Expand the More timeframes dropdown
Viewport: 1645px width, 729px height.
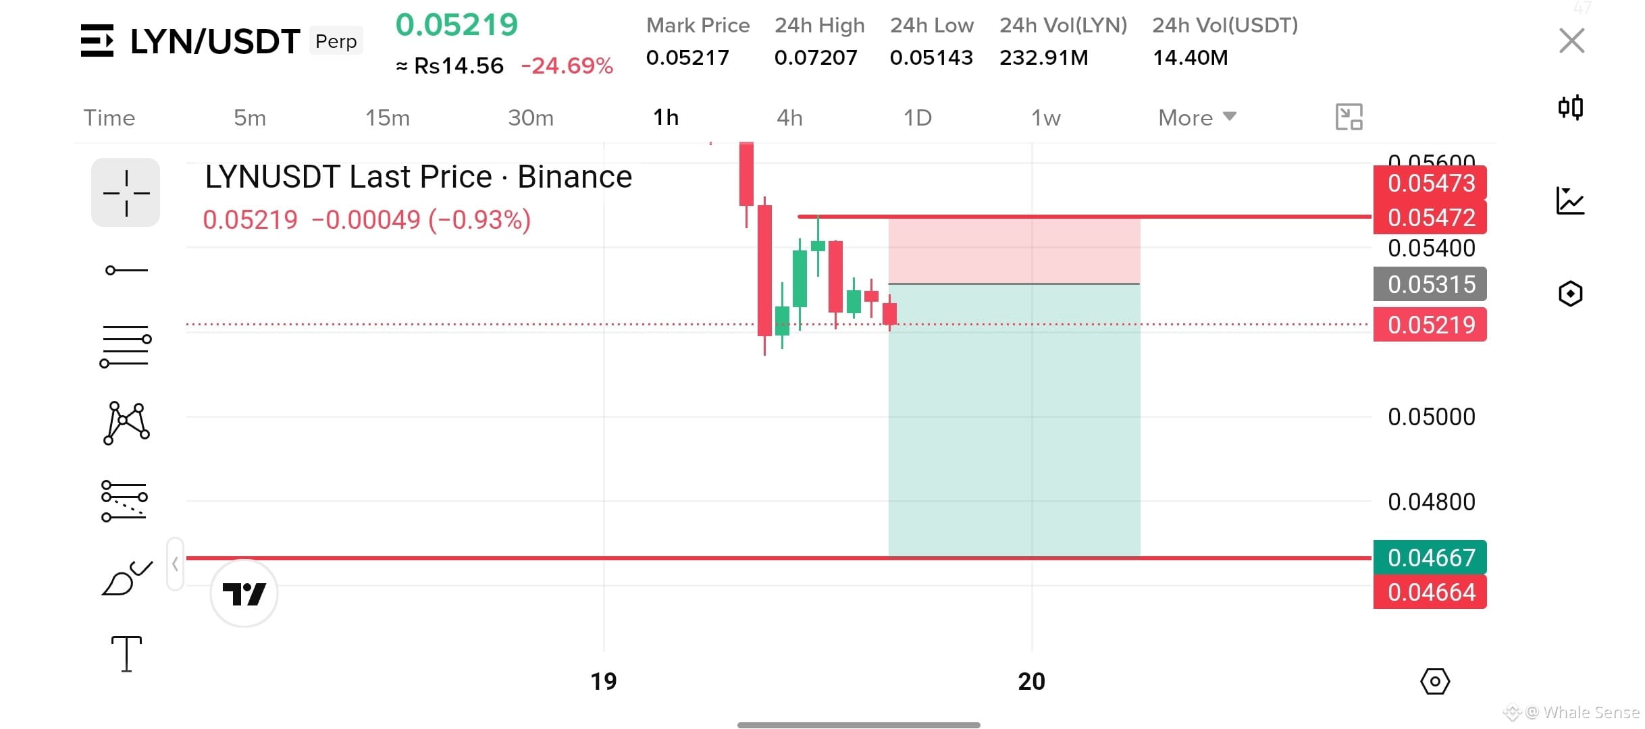[1197, 117]
